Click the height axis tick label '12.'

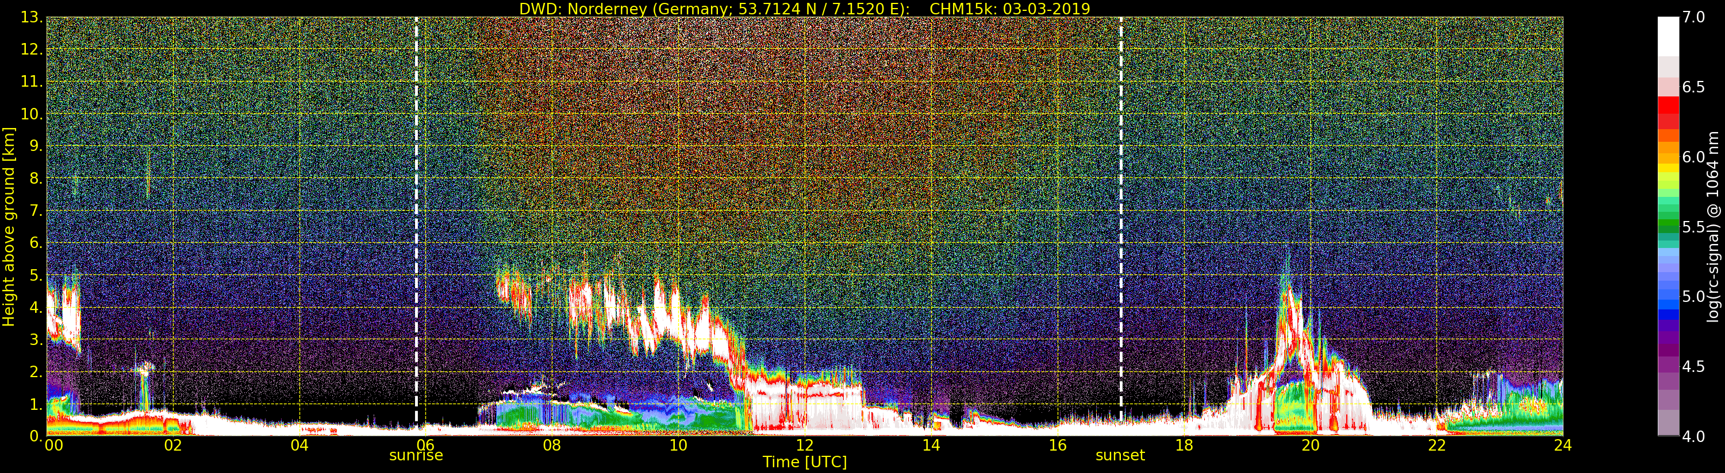32,49
